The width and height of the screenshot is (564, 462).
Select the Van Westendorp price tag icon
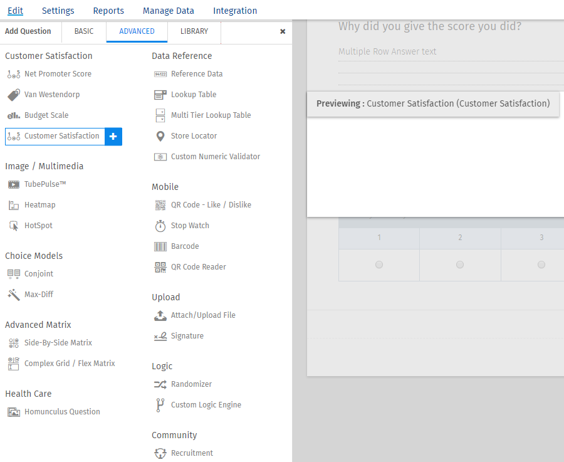(14, 95)
